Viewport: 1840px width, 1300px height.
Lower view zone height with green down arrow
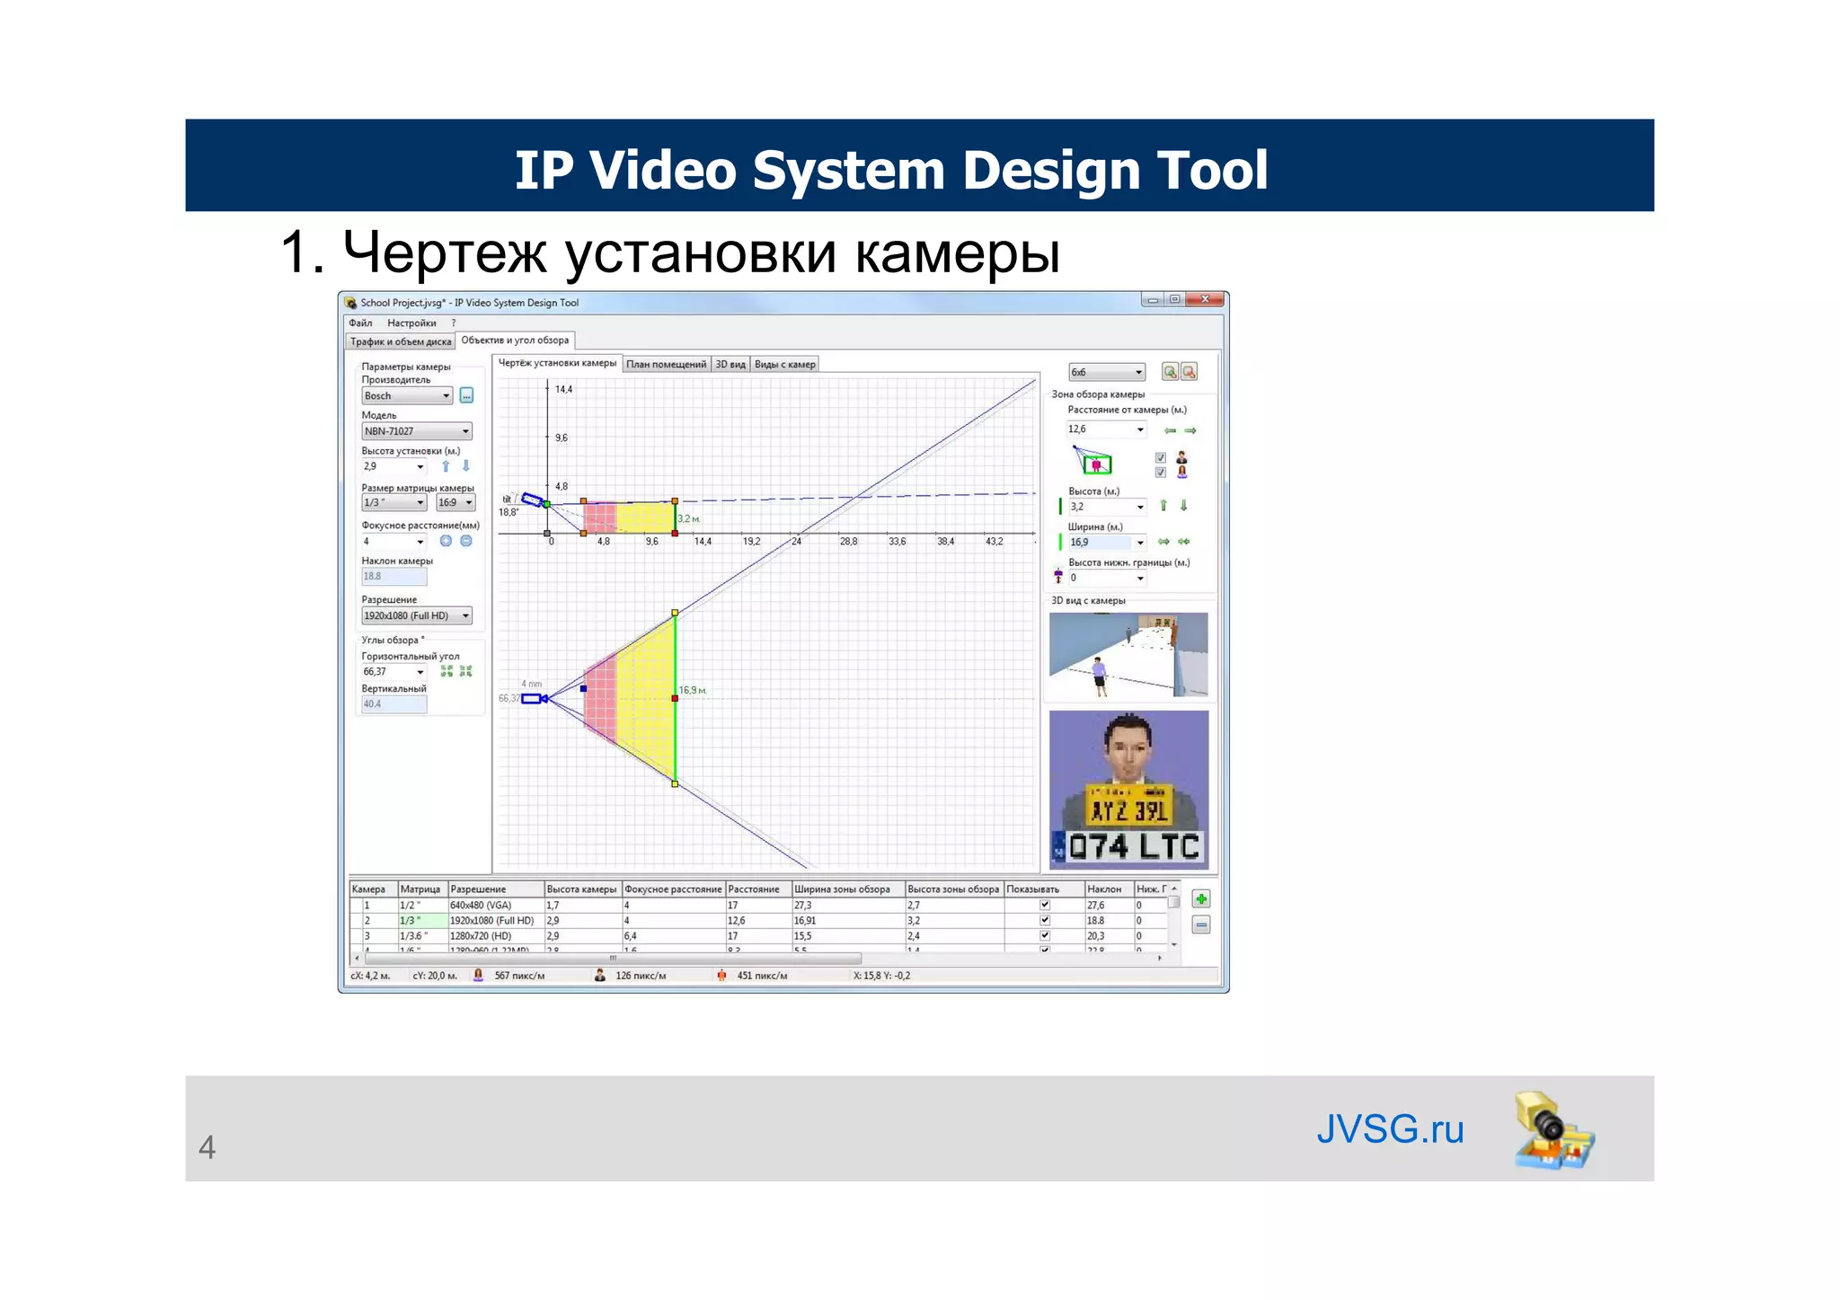tap(1184, 506)
